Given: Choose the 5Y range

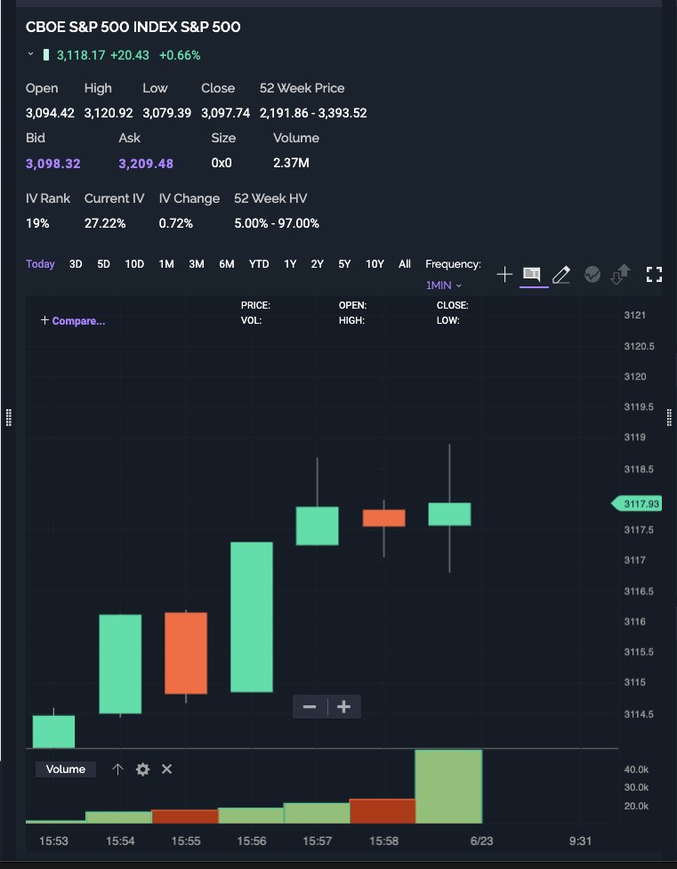Looking at the screenshot, I should (x=344, y=264).
